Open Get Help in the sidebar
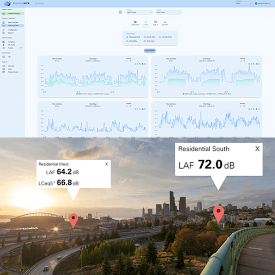 click(11, 66)
